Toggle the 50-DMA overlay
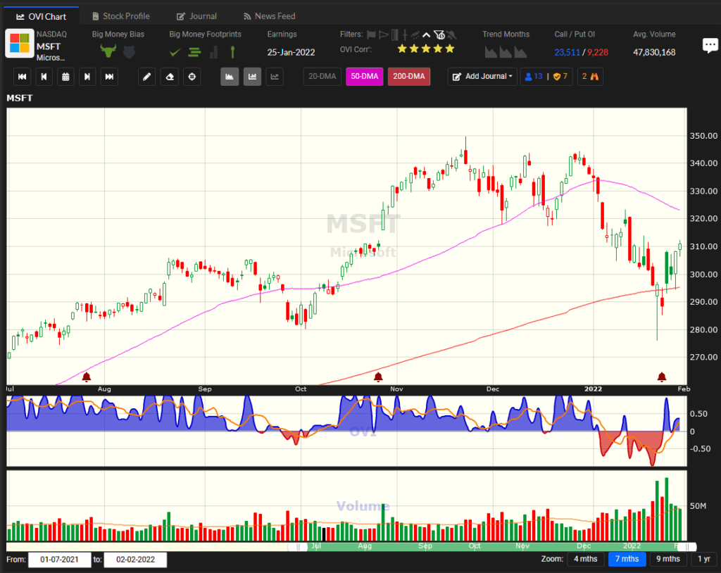The image size is (721, 573). point(364,77)
